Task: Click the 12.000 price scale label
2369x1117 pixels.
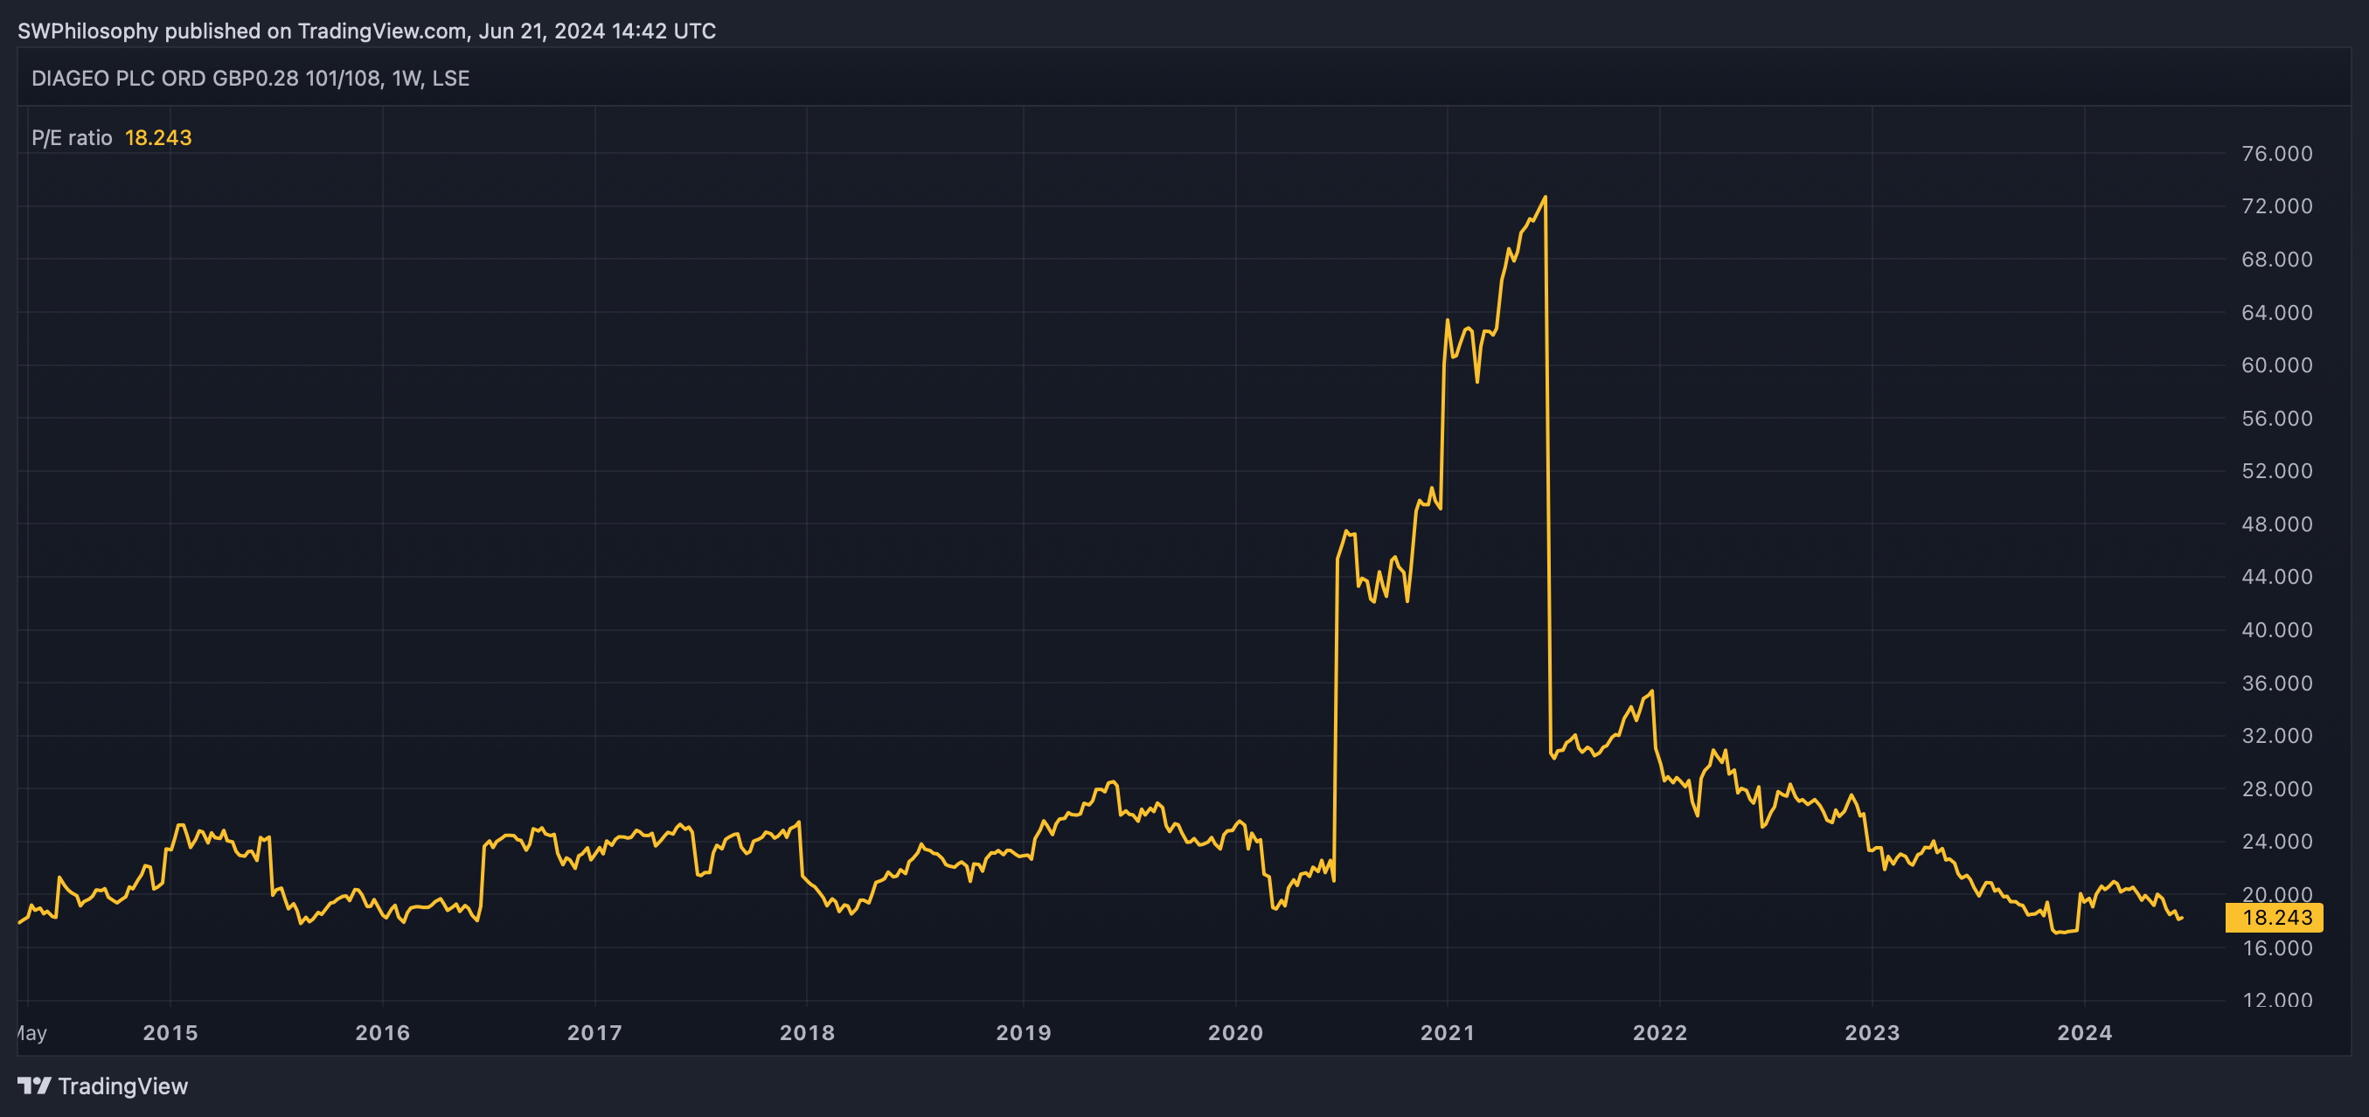Action: tap(2277, 1000)
